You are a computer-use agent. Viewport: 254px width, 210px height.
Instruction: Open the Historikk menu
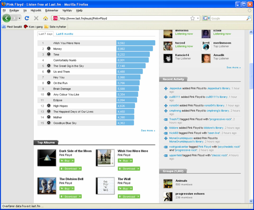36,10
